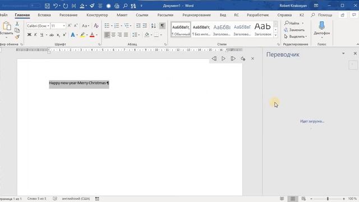Viewport: 359px width, 202px height.
Task: Justify paragraph text
Action: (126, 35)
